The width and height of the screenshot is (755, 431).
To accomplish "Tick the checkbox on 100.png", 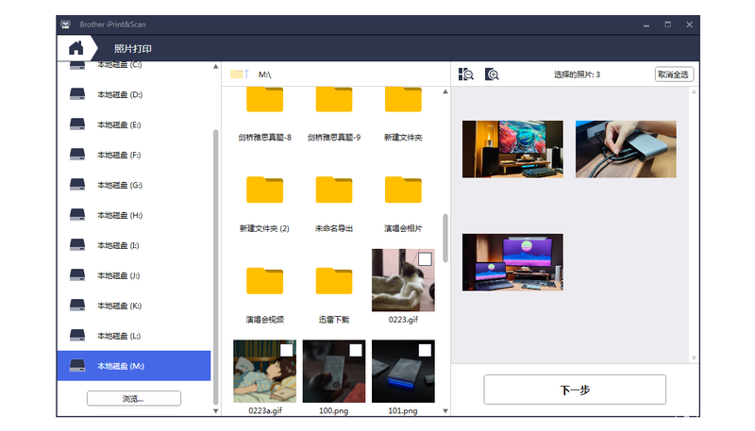I will tap(356, 350).
